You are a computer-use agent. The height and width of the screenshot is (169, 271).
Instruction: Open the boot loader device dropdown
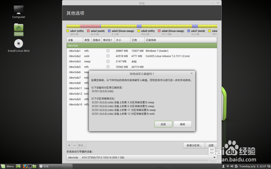[214, 157]
